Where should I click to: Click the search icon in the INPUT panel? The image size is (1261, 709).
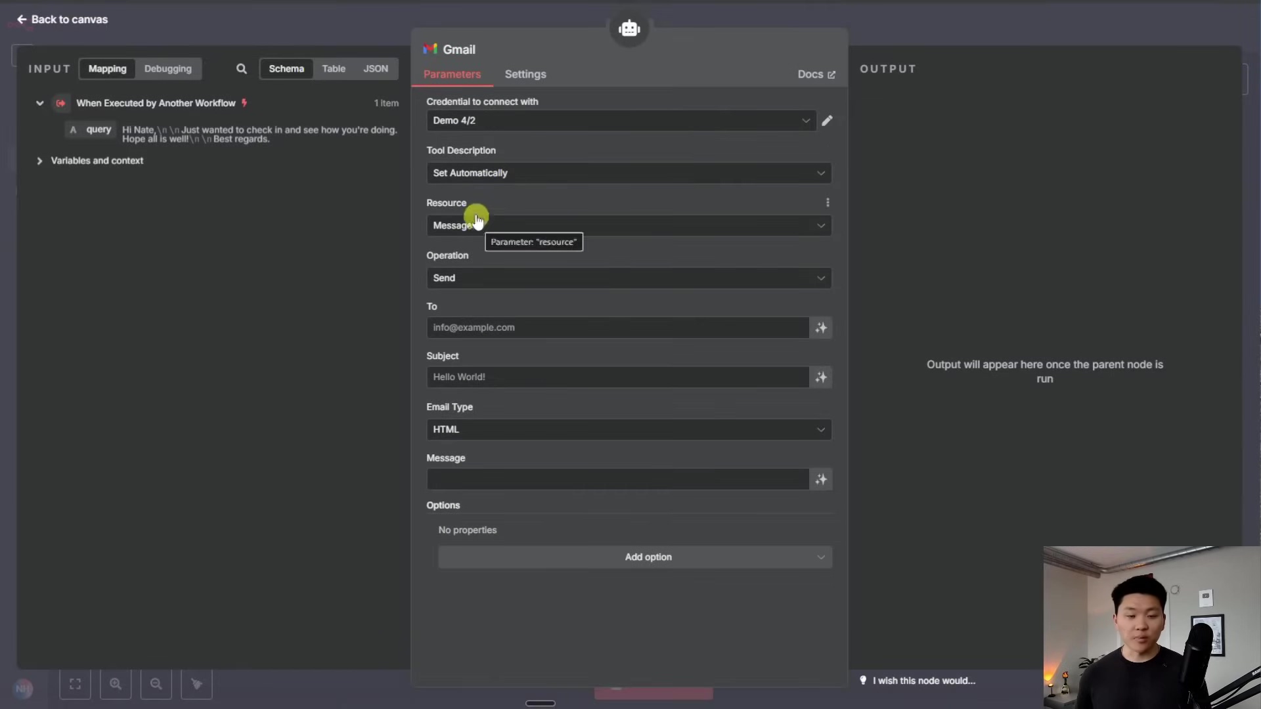[x=241, y=68]
